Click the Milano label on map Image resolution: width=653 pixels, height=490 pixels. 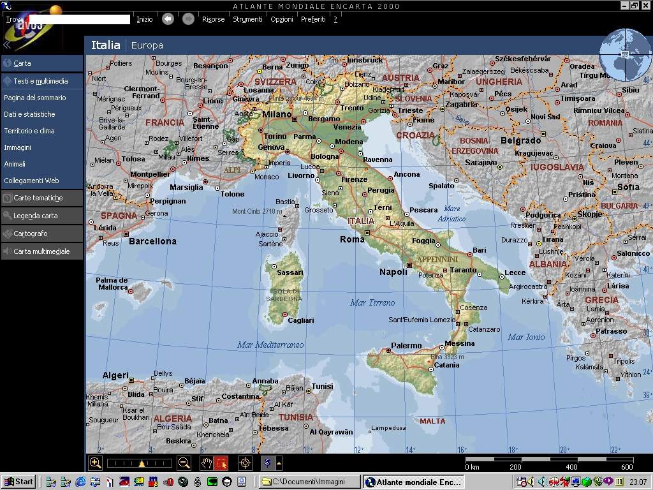[277, 114]
